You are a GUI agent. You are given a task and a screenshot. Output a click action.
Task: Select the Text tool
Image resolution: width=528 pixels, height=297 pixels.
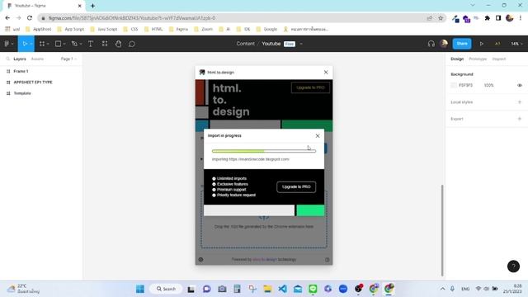pyautogui.click(x=91, y=44)
